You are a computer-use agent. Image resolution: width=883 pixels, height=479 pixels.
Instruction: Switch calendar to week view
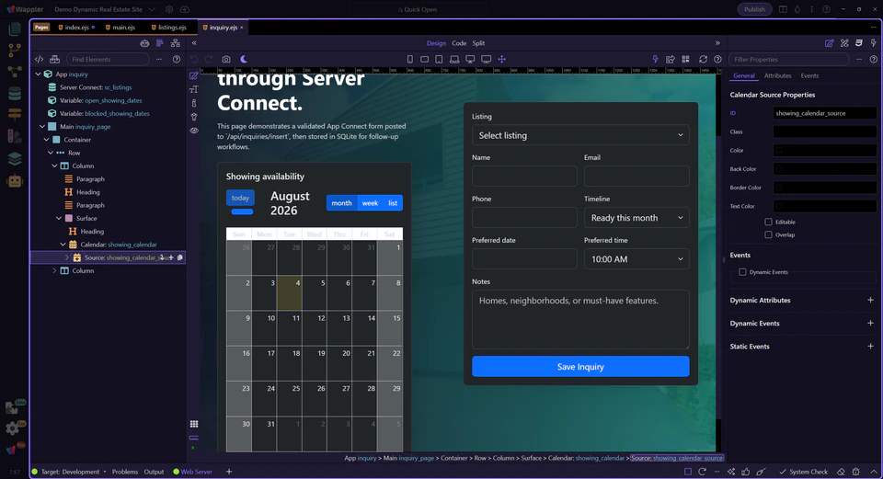point(370,202)
